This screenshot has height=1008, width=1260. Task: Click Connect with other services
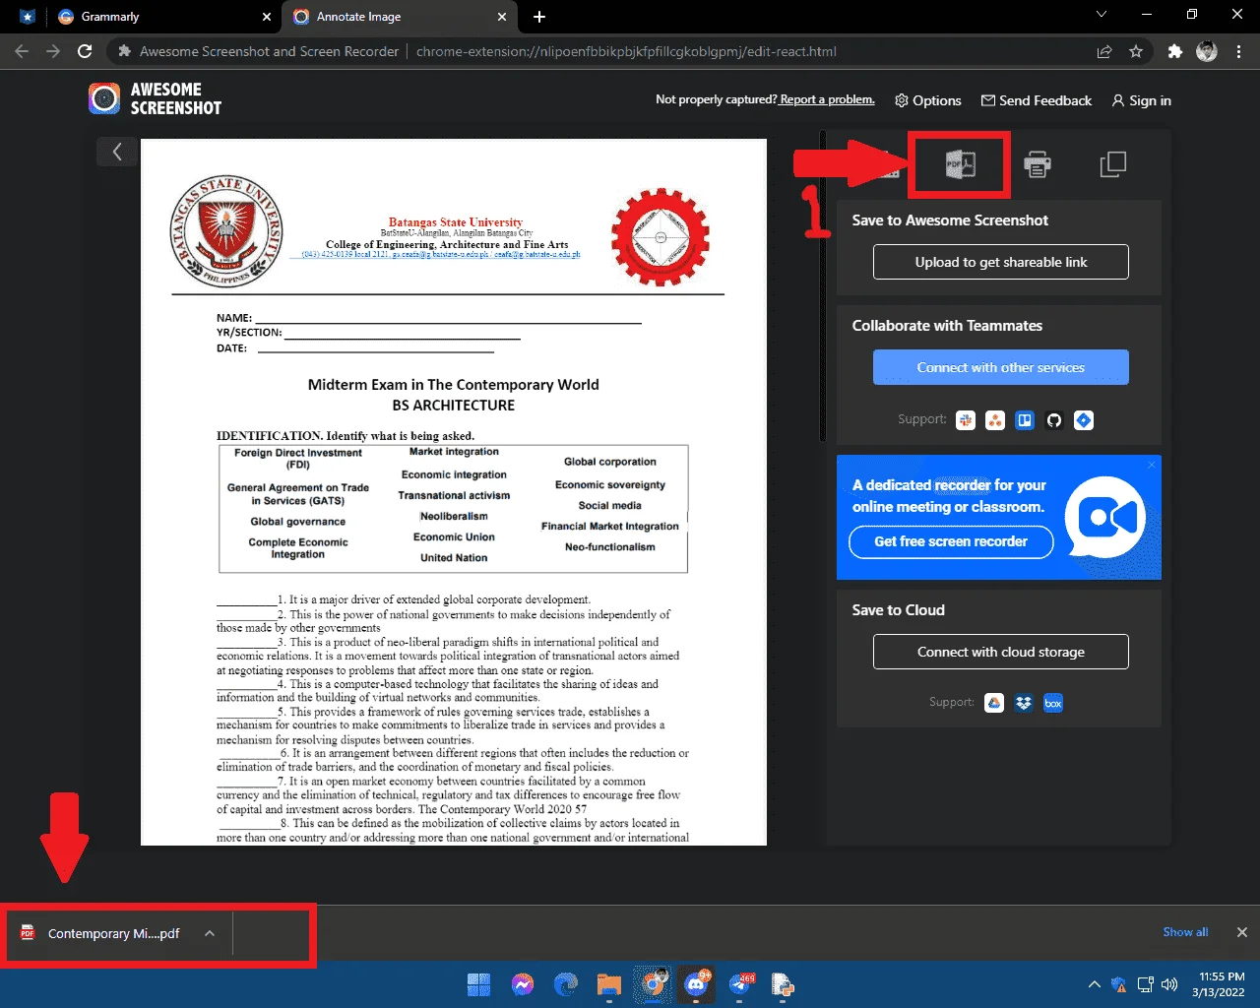pyautogui.click(x=1001, y=367)
